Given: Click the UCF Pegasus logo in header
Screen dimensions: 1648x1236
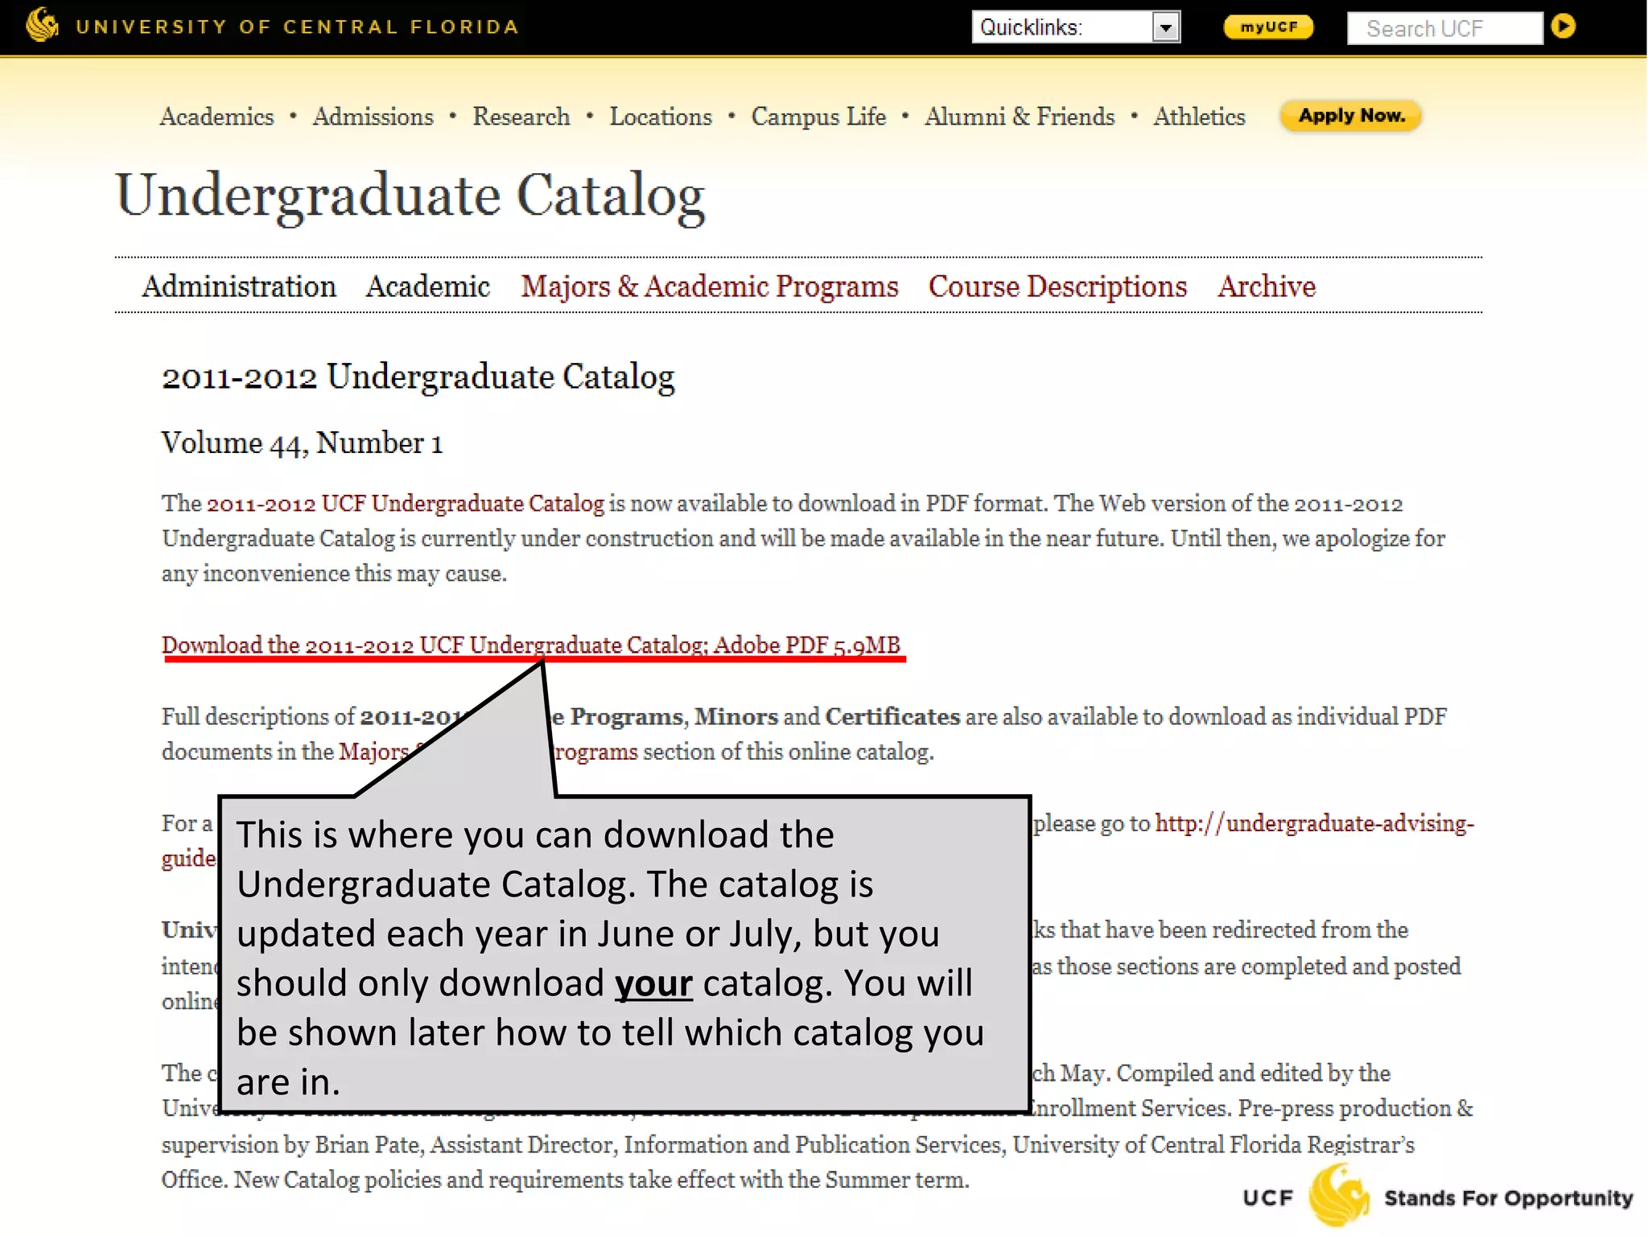Looking at the screenshot, I should pos(42,25).
